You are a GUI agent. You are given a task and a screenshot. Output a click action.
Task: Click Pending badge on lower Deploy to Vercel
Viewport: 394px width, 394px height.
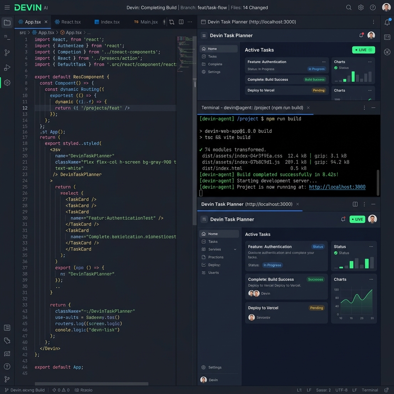(x=316, y=308)
